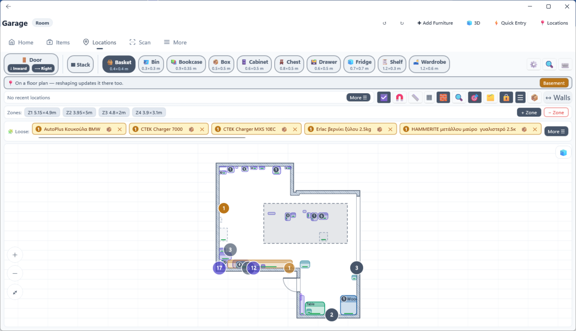Open the Scan tab
Image resolution: width=576 pixels, height=331 pixels.
pyautogui.click(x=140, y=42)
